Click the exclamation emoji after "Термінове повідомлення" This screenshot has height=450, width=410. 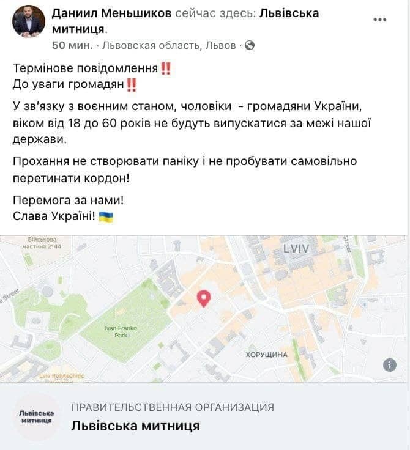(x=165, y=68)
